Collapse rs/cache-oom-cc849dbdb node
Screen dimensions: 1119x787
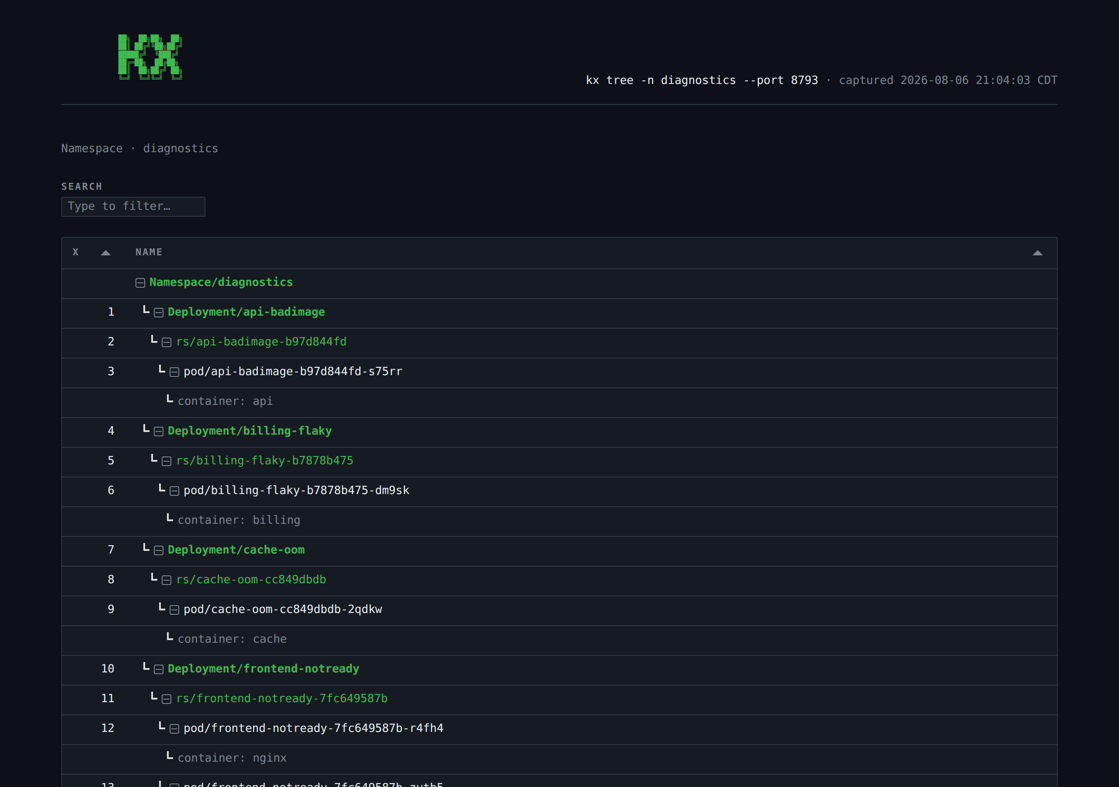coord(167,580)
